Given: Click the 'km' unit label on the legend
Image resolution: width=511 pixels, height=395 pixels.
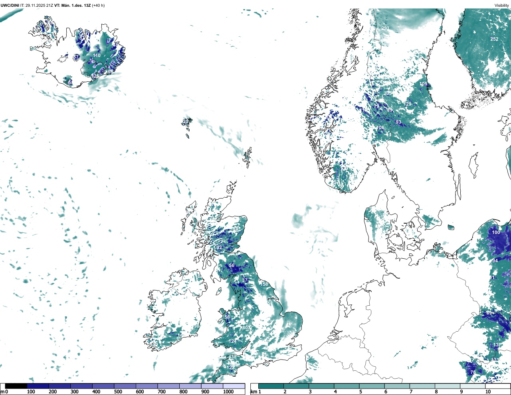Looking at the screenshot, I should tap(253, 392).
